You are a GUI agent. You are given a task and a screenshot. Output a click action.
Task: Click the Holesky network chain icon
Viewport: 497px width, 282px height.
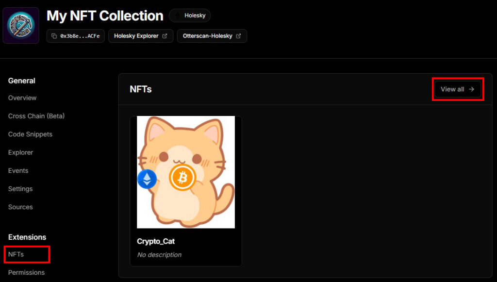(x=178, y=16)
